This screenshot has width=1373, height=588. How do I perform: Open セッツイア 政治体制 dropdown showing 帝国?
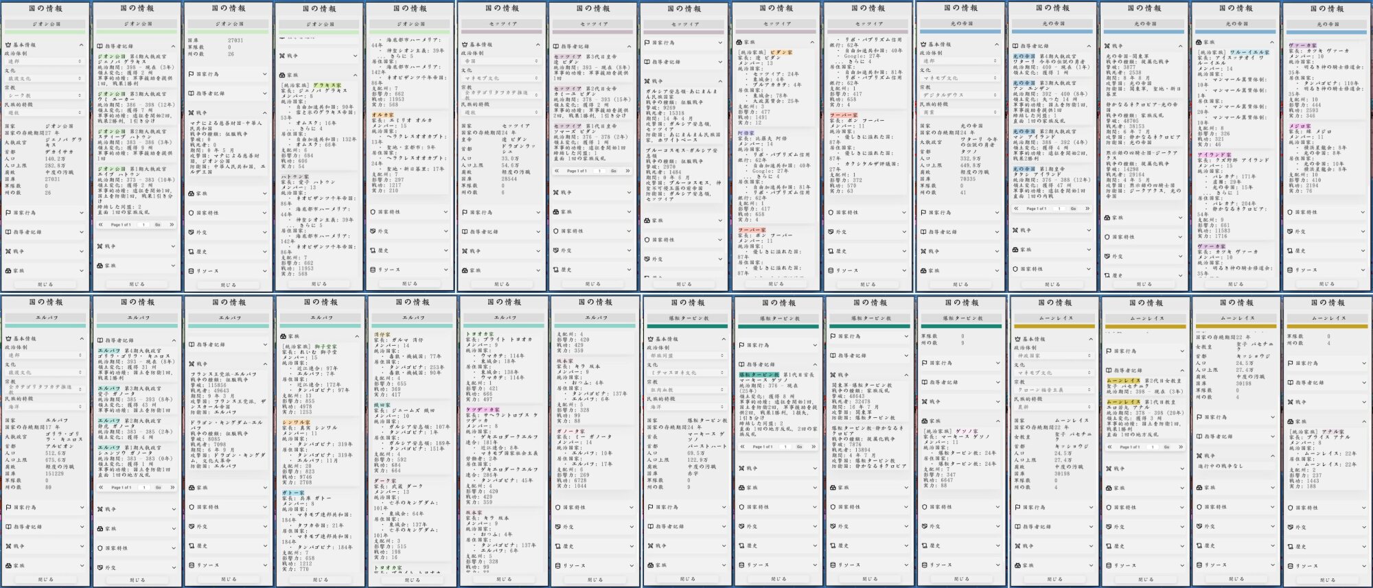pos(501,61)
